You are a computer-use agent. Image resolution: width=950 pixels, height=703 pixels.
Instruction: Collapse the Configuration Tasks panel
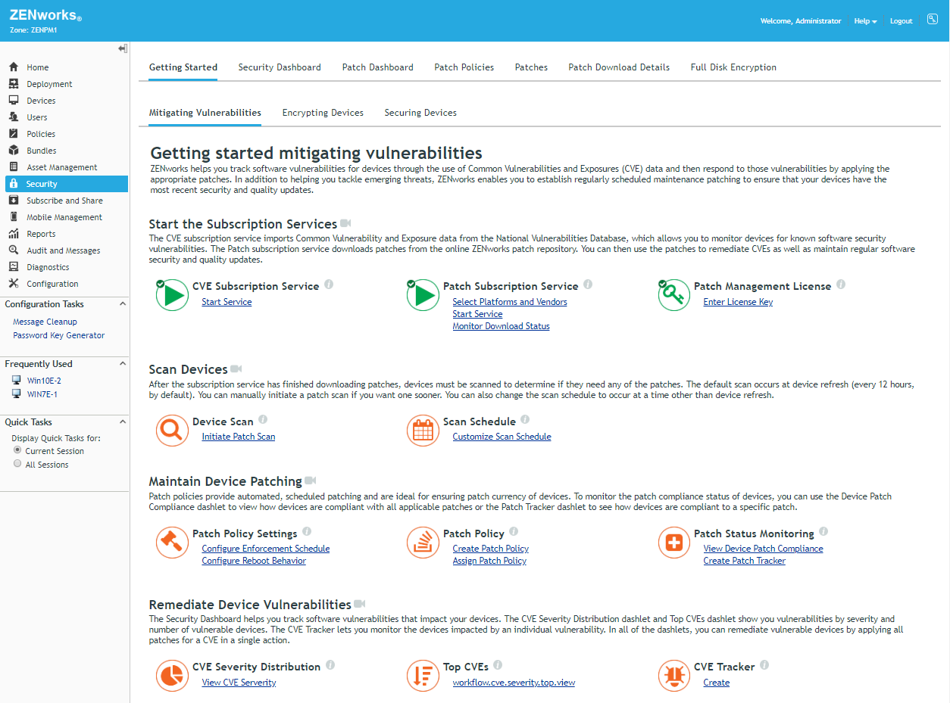pos(123,303)
